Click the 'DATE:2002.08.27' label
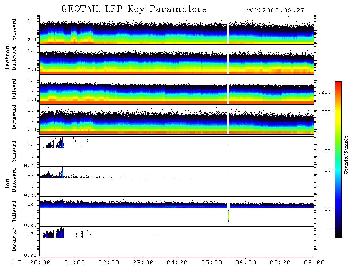 tap(274, 10)
